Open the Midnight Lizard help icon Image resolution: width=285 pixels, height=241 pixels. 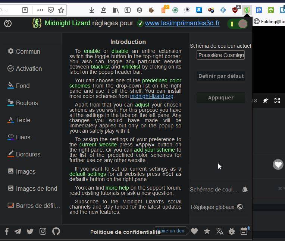coord(8,23)
